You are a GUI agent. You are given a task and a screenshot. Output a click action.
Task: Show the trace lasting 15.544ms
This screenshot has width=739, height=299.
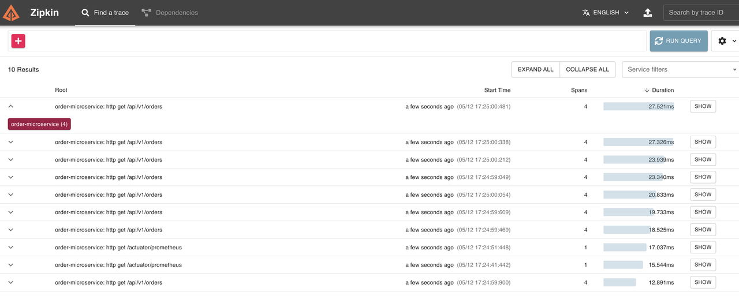point(703,265)
